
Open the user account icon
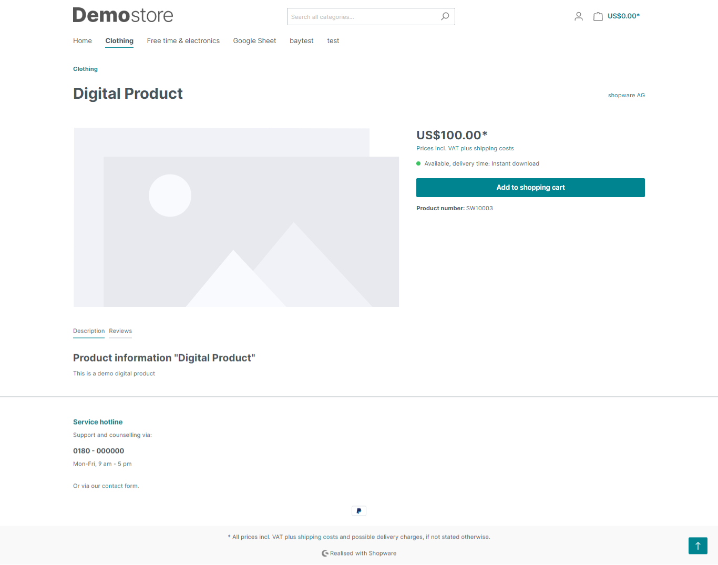click(x=579, y=16)
